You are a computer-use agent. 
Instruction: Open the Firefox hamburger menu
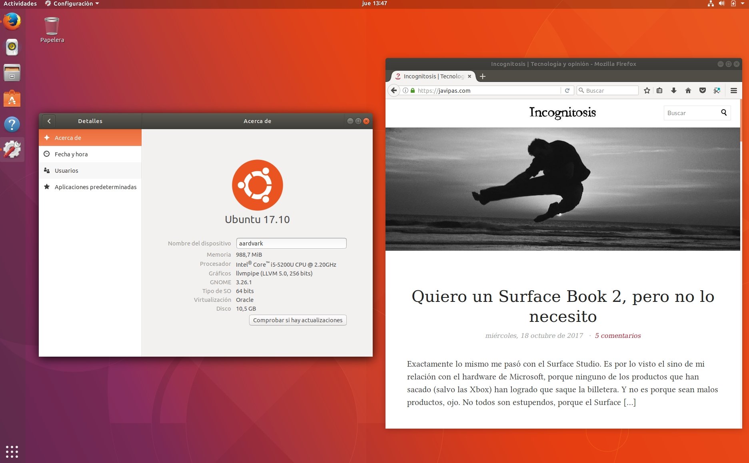click(733, 91)
